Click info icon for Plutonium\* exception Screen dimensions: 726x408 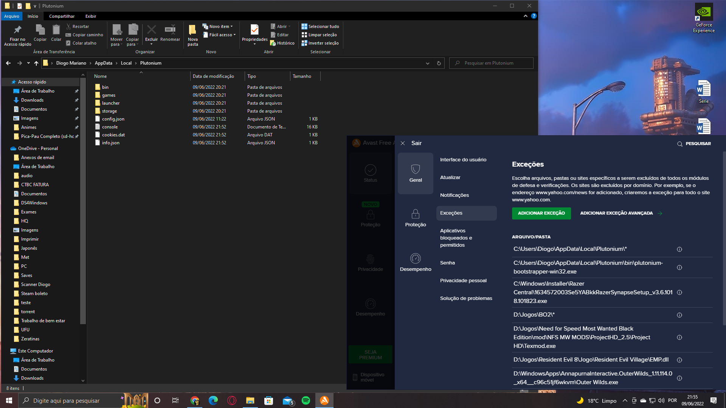[x=679, y=249]
